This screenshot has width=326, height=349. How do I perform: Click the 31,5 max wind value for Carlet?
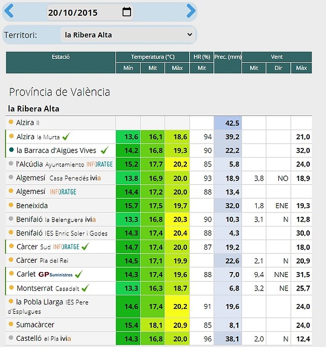click(303, 275)
